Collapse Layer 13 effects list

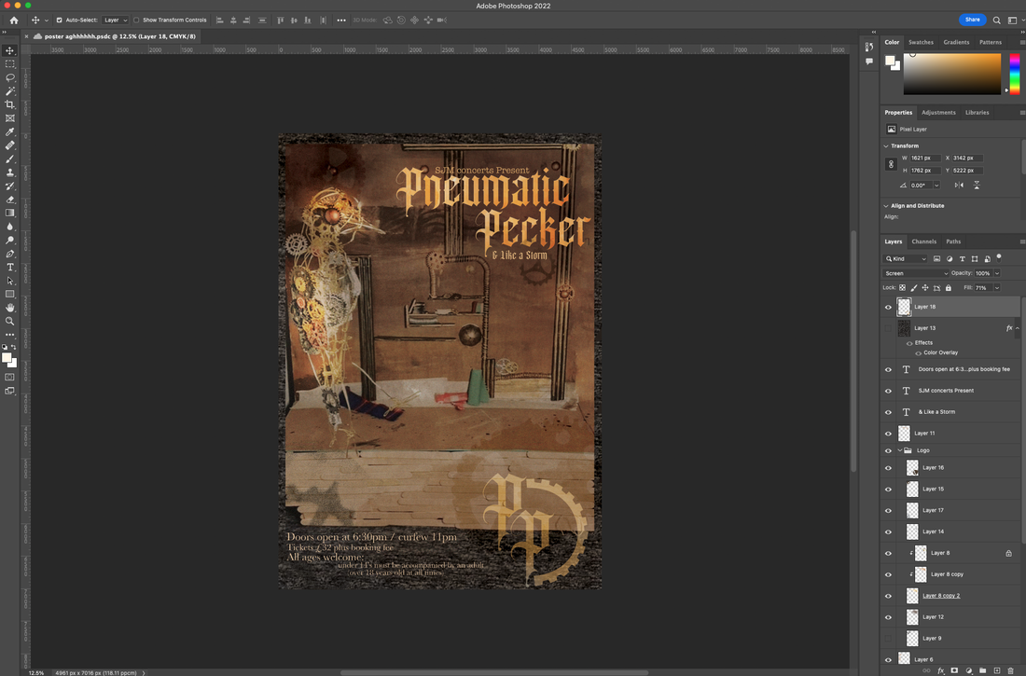pyautogui.click(x=1018, y=328)
